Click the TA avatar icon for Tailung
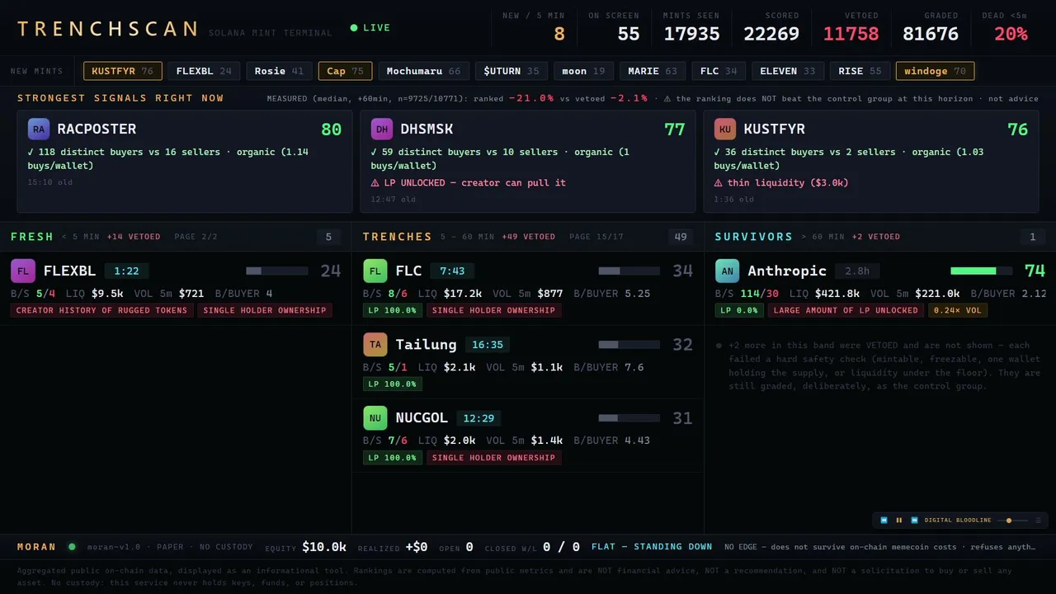Image resolution: width=1056 pixels, height=594 pixels. tap(375, 345)
